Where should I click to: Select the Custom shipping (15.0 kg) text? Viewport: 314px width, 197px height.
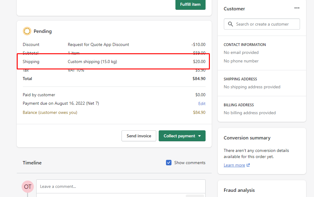(x=92, y=62)
